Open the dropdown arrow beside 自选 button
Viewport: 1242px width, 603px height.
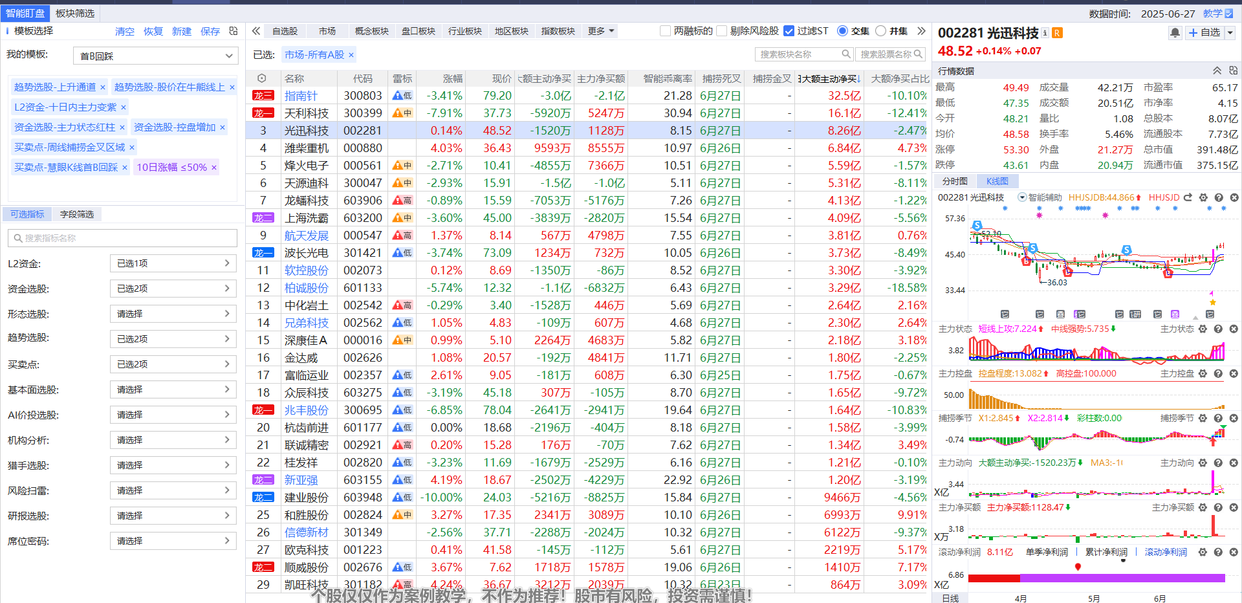pyautogui.click(x=1230, y=32)
